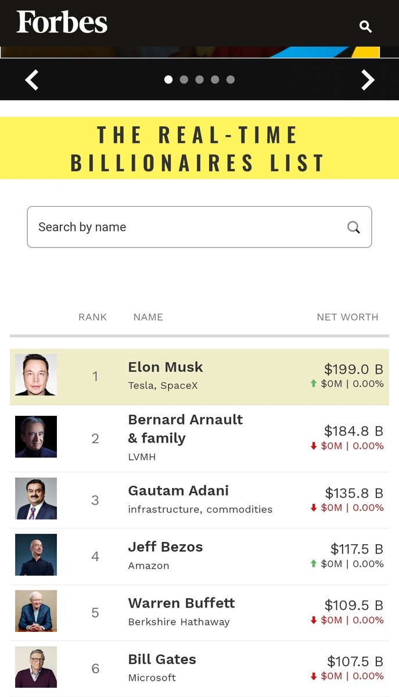
Task: Select the third carousel dot
Action: click(199, 80)
